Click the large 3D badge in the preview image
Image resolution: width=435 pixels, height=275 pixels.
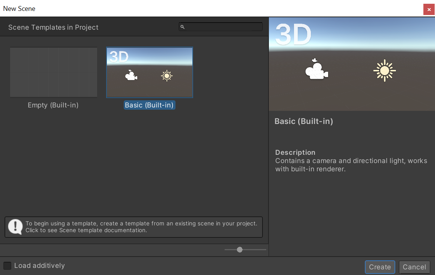[293, 35]
